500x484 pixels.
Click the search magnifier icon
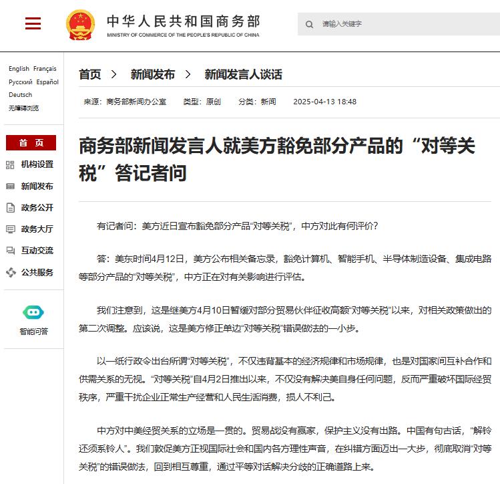tap(309, 25)
